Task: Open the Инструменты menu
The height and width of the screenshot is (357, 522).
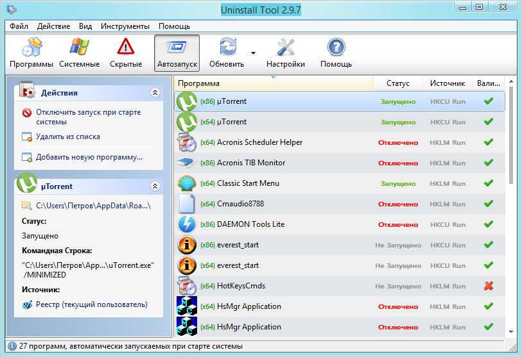Action: [x=126, y=26]
